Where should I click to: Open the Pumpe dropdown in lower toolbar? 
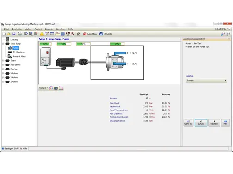(x=43, y=88)
